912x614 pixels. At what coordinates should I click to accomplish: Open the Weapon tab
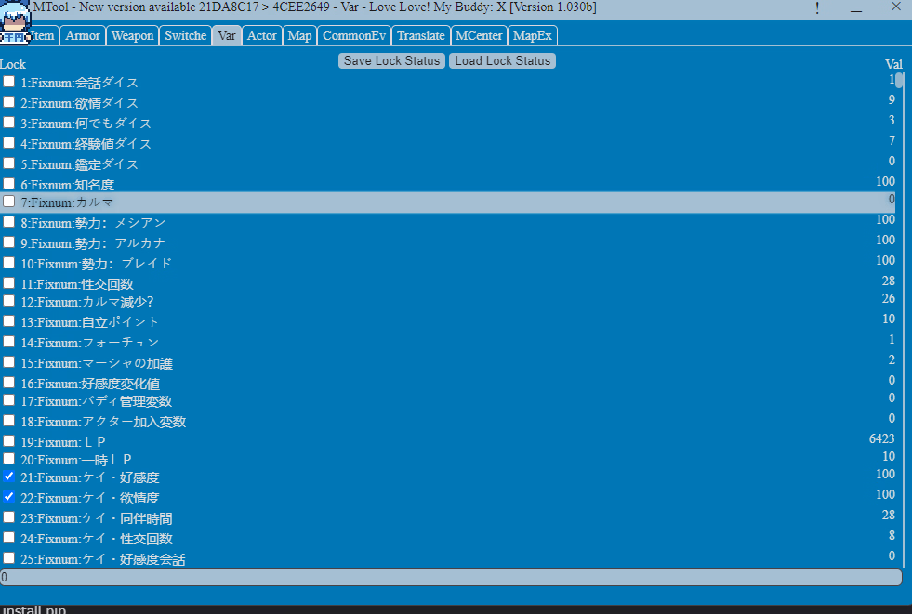click(132, 35)
